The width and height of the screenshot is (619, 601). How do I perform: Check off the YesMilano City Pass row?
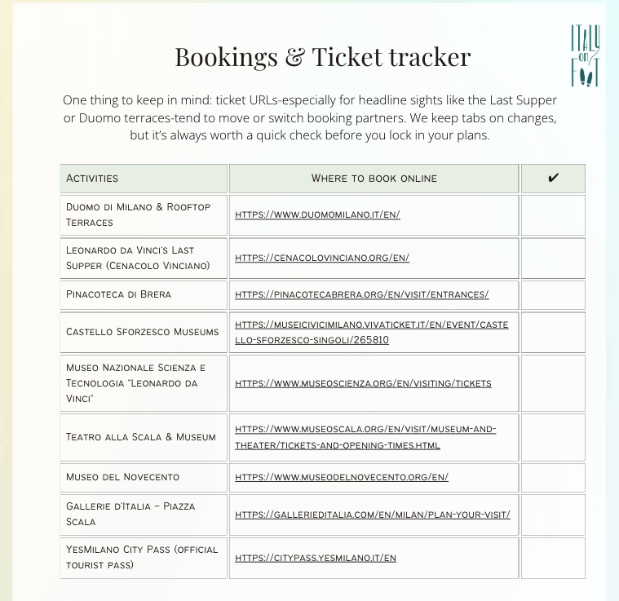553,559
